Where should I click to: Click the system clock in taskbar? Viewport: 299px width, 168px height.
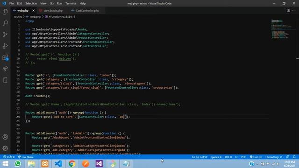(289, 164)
